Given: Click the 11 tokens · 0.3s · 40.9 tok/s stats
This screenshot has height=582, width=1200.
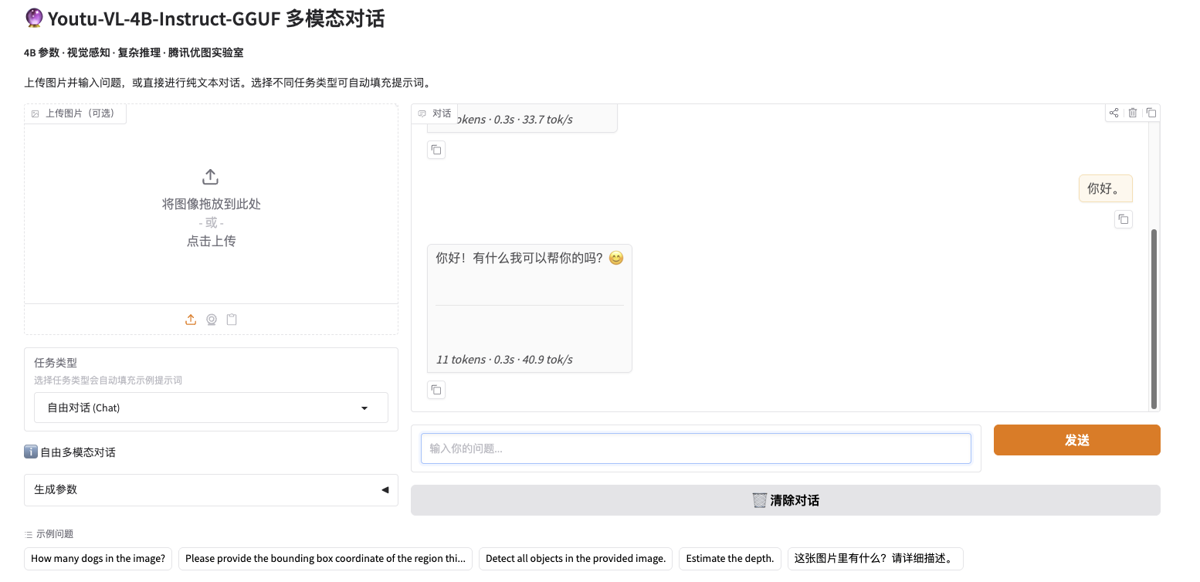Looking at the screenshot, I should tap(504, 360).
